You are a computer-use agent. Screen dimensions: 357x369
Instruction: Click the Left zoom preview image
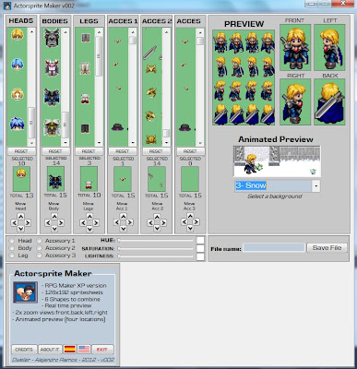point(329,48)
